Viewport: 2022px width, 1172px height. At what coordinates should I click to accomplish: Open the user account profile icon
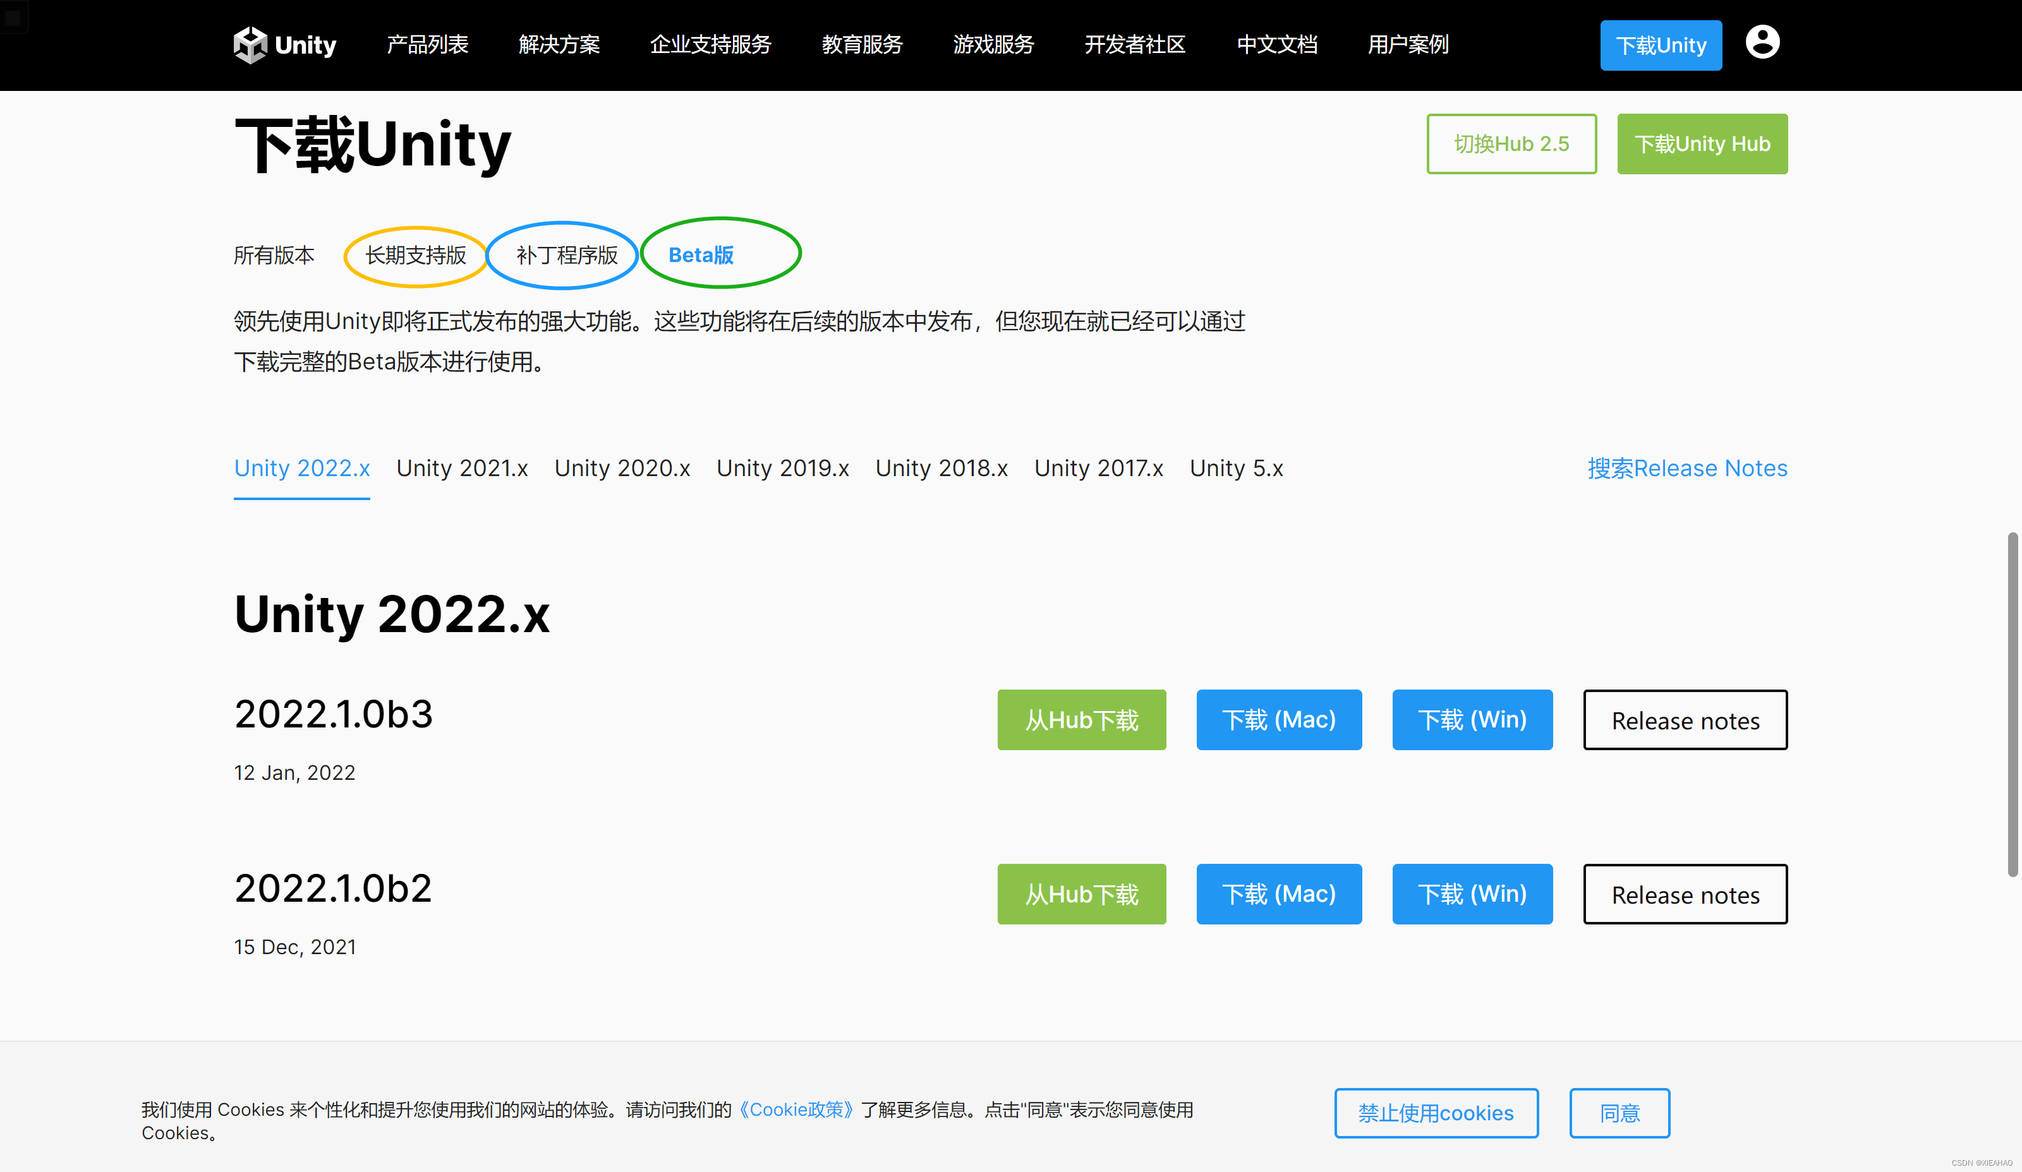[1762, 42]
